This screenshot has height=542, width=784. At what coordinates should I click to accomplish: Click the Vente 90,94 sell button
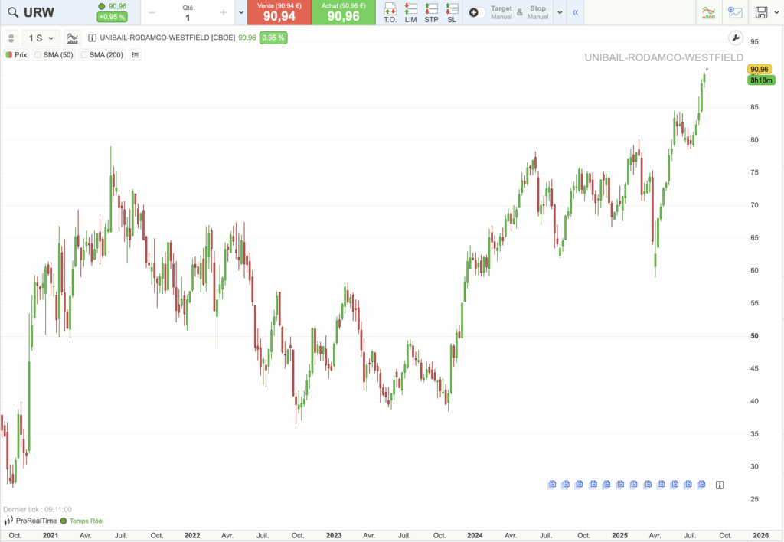click(279, 12)
